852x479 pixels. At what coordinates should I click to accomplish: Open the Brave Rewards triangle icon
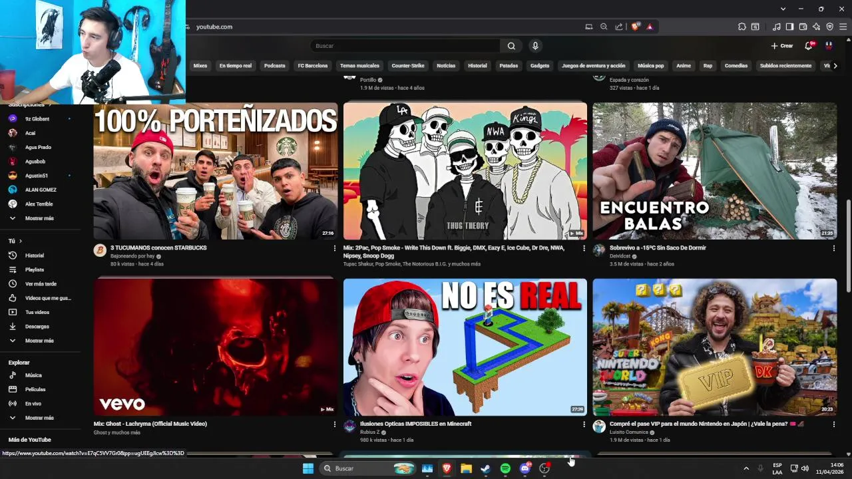click(x=650, y=27)
